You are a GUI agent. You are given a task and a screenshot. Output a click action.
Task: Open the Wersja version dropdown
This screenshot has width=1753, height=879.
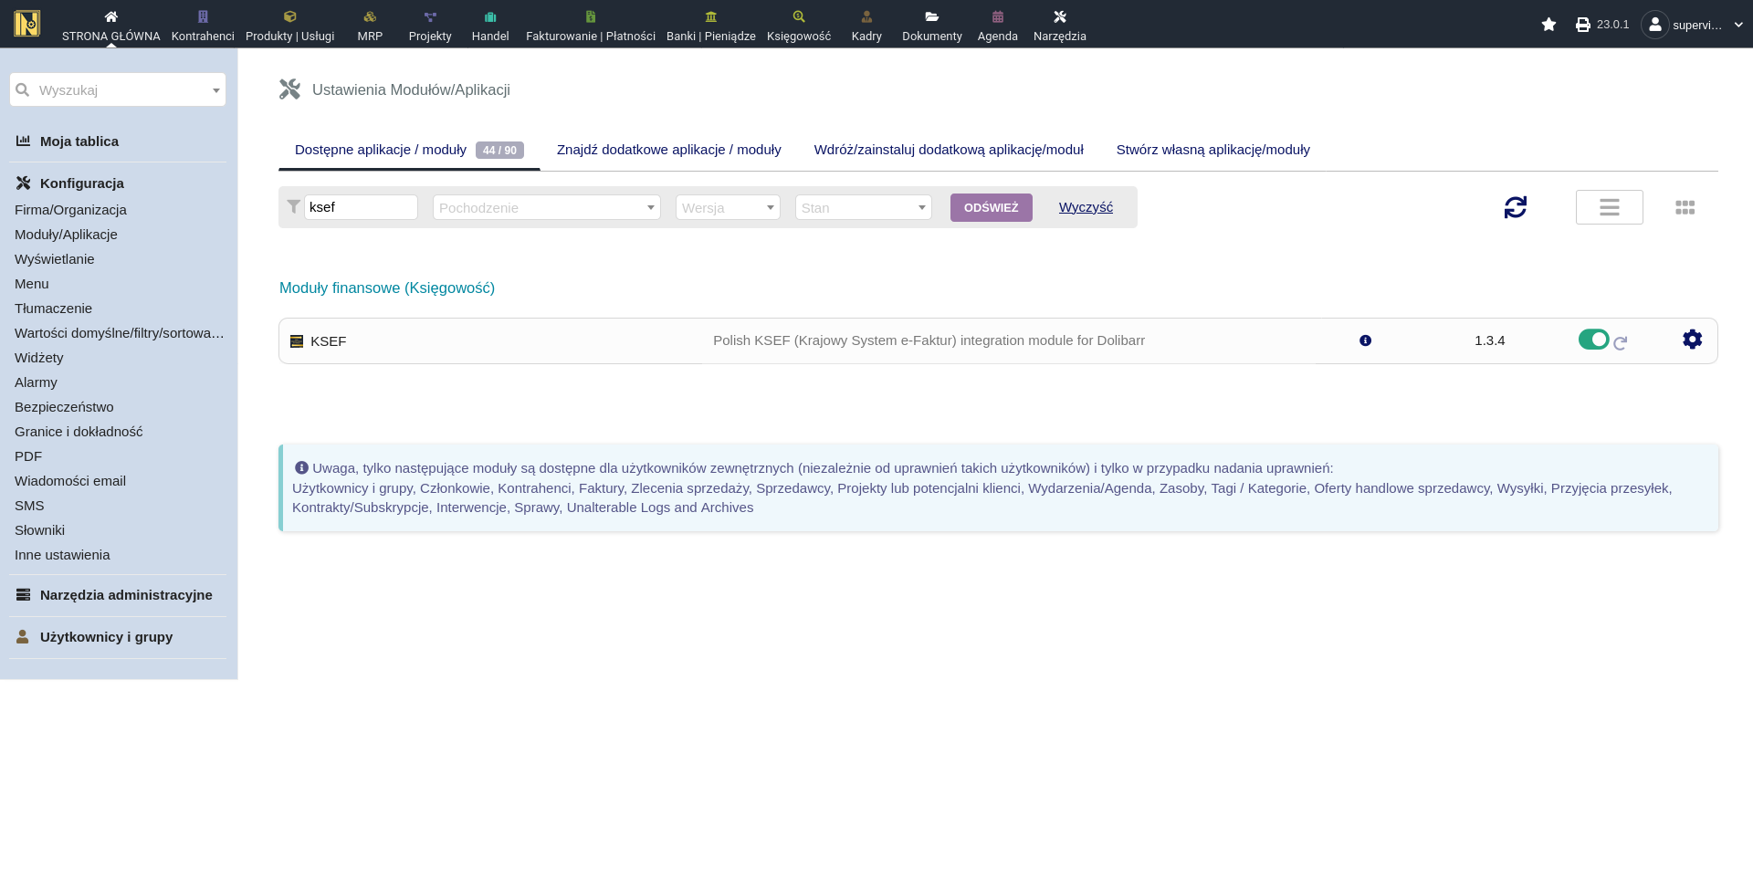[728, 207]
